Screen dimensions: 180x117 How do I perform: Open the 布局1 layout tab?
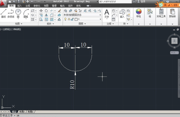(22, 112)
